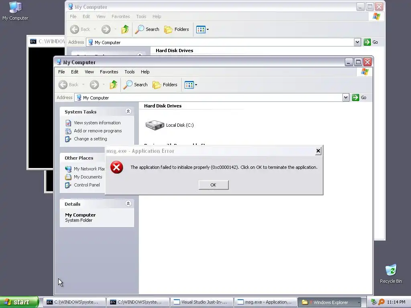411x308 pixels.
Task: Close the msg.exe Application Error dialog
Action: tap(318, 151)
